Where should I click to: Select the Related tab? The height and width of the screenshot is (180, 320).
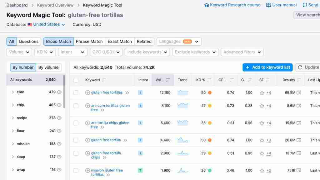[144, 42]
